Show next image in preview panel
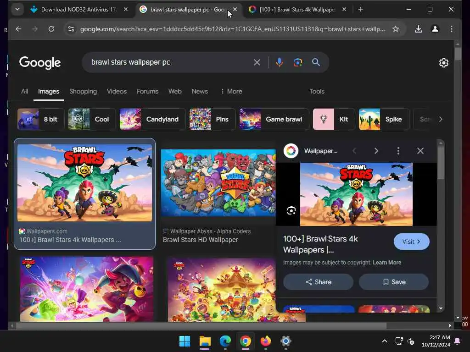 (x=376, y=151)
